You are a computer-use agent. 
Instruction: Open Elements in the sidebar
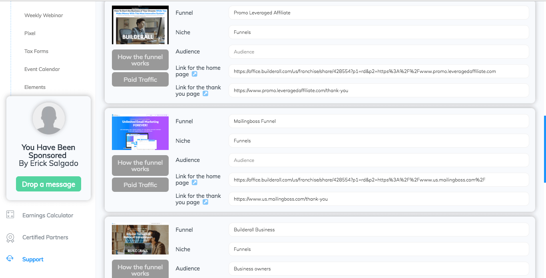[35, 87]
